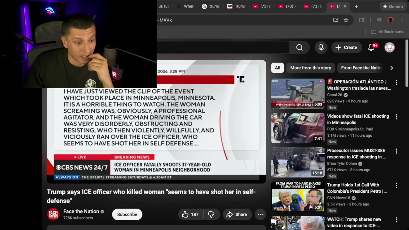
Task: Switch to the AP 'Trump' tab
Action: (236, 6)
